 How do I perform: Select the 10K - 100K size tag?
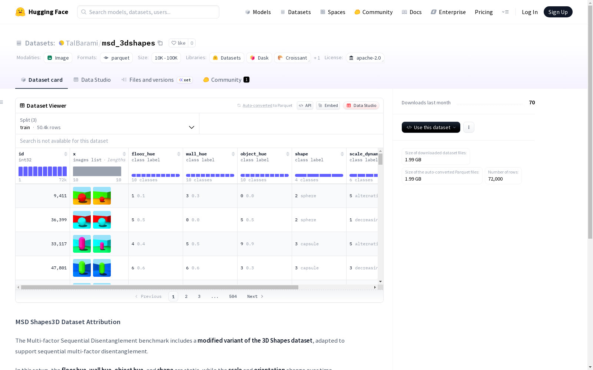tap(166, 58)
